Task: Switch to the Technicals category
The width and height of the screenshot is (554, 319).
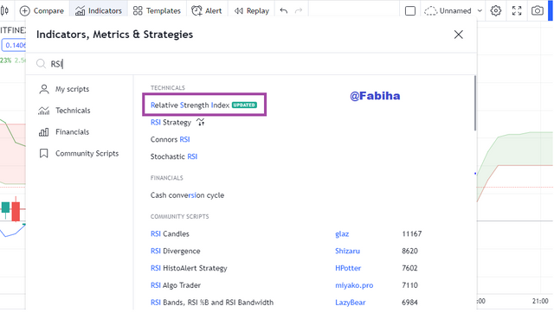Action: [x=64, y=111]
